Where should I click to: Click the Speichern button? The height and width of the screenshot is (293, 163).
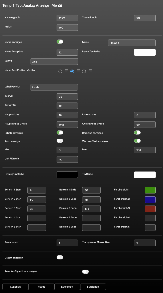(x=67, y=287)
